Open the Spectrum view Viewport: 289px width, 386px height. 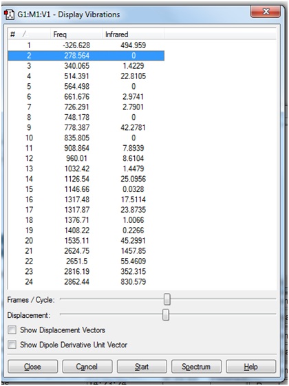(x=196, y=367)
